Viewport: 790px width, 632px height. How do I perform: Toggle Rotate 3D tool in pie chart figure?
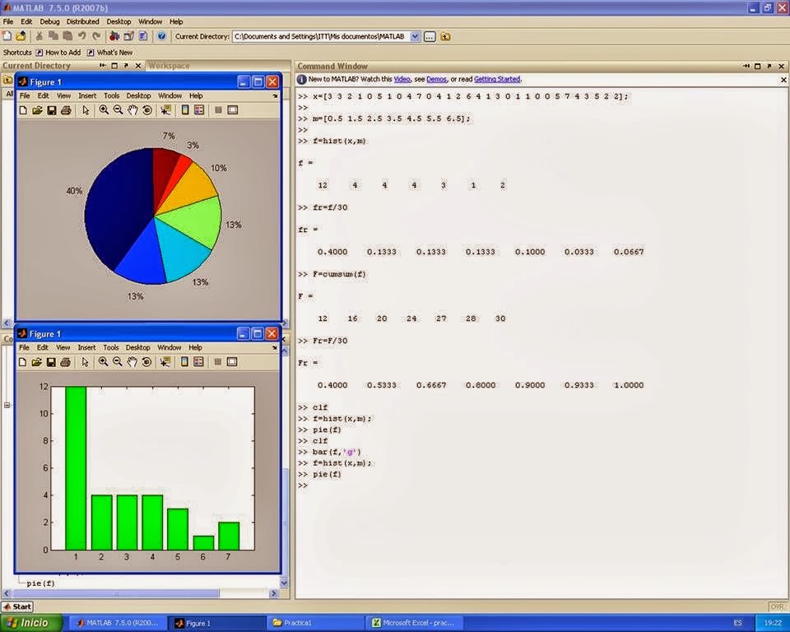tap(147, 110)
